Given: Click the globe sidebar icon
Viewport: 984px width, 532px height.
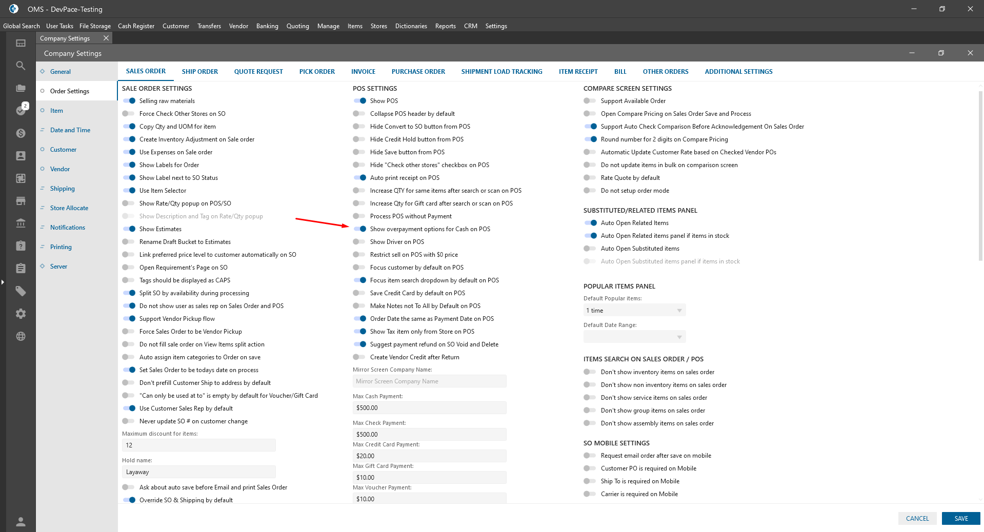Looking at the screenshot, I should click(x=21, y=336).
